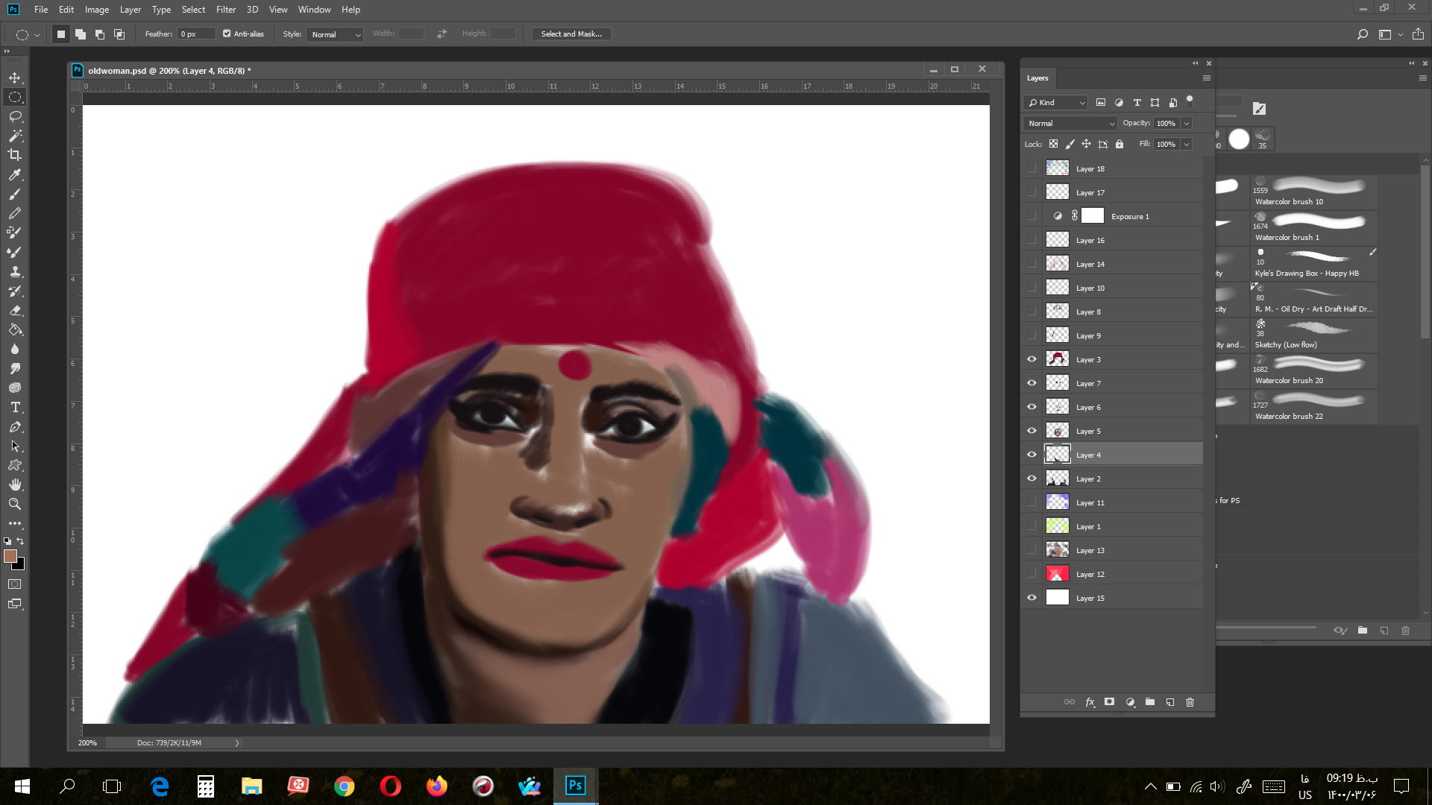Open Layers panel flyout menu
Viewport: 1432px width, 805px height.
pyautogui.click(x=1206, y=78)
